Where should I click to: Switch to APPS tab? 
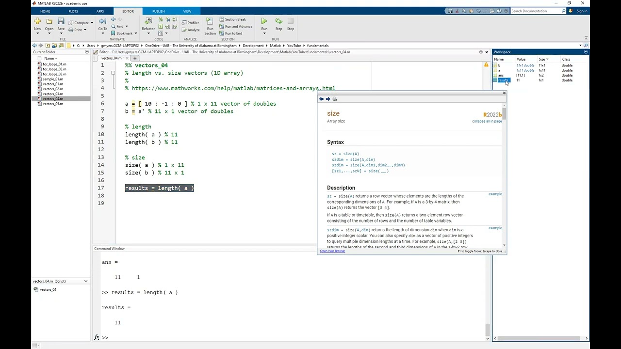(x=100, y=11)
